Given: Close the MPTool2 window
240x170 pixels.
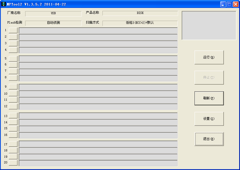Looking at the screenshot, I should (236, 4).
